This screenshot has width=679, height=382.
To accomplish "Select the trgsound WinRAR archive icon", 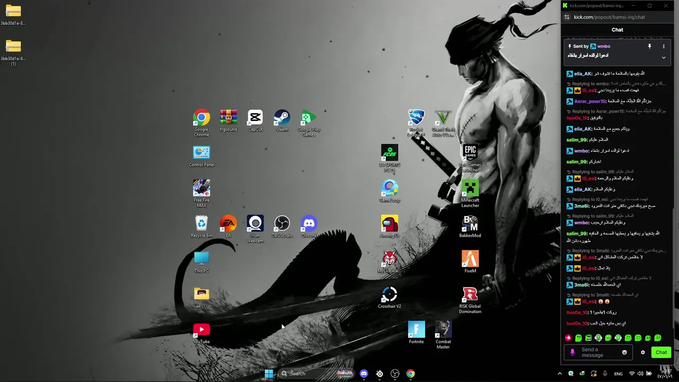I will click(x=228, y=121).
